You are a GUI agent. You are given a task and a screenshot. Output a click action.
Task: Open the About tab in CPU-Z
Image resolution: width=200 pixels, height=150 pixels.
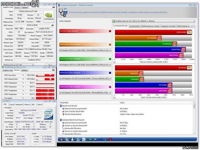(x=40, y=105)
